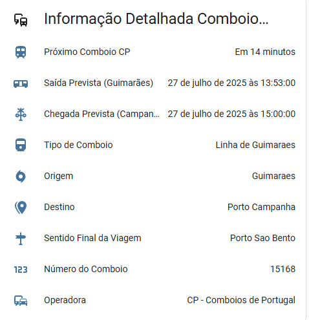
Task: Click the Destino map pin icon
Action: point(21,208)
